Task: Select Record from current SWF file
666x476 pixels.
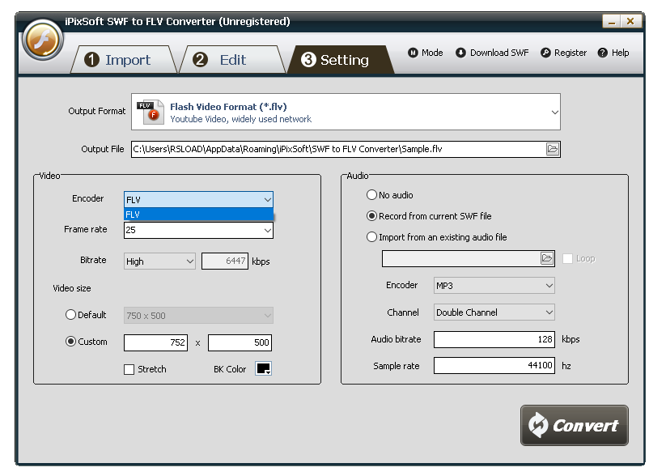Action: point(429,216)
